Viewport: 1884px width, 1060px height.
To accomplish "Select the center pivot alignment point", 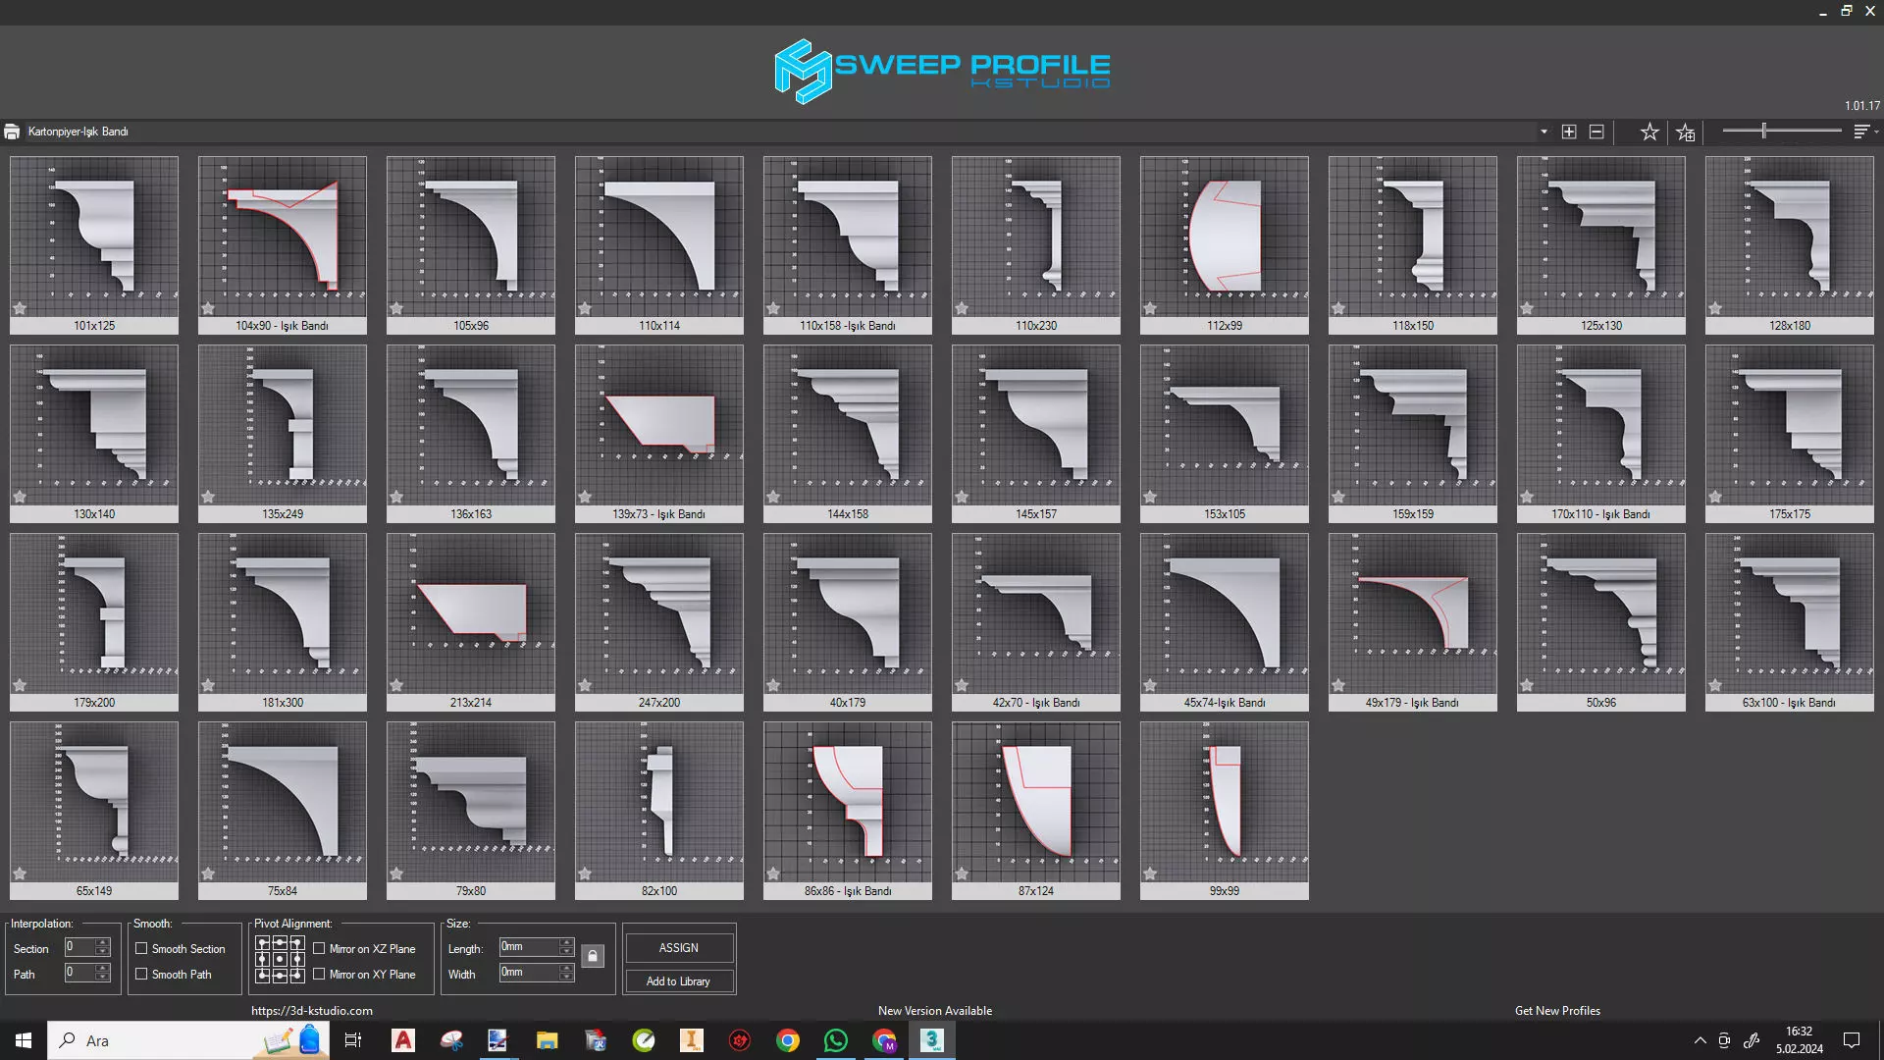I will pos(280,959).
